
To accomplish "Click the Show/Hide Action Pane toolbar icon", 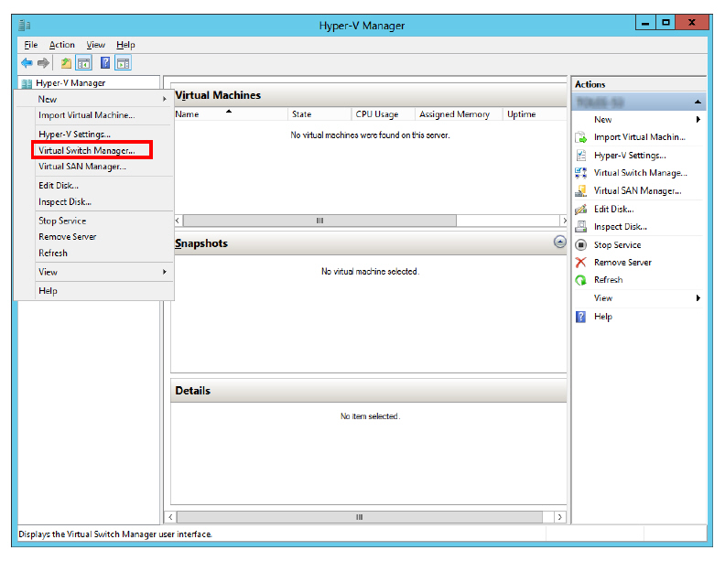I will click(123, 63).
